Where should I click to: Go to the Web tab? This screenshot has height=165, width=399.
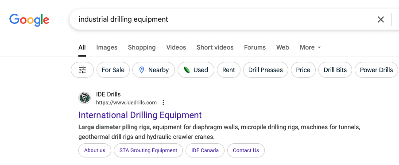[283, 47]
